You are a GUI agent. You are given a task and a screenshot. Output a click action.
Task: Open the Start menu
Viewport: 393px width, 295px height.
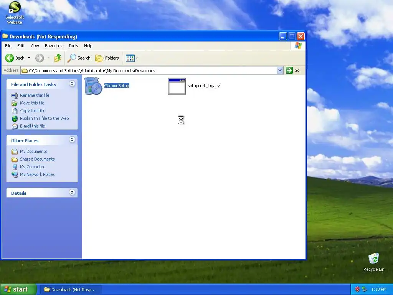(18, 290)
